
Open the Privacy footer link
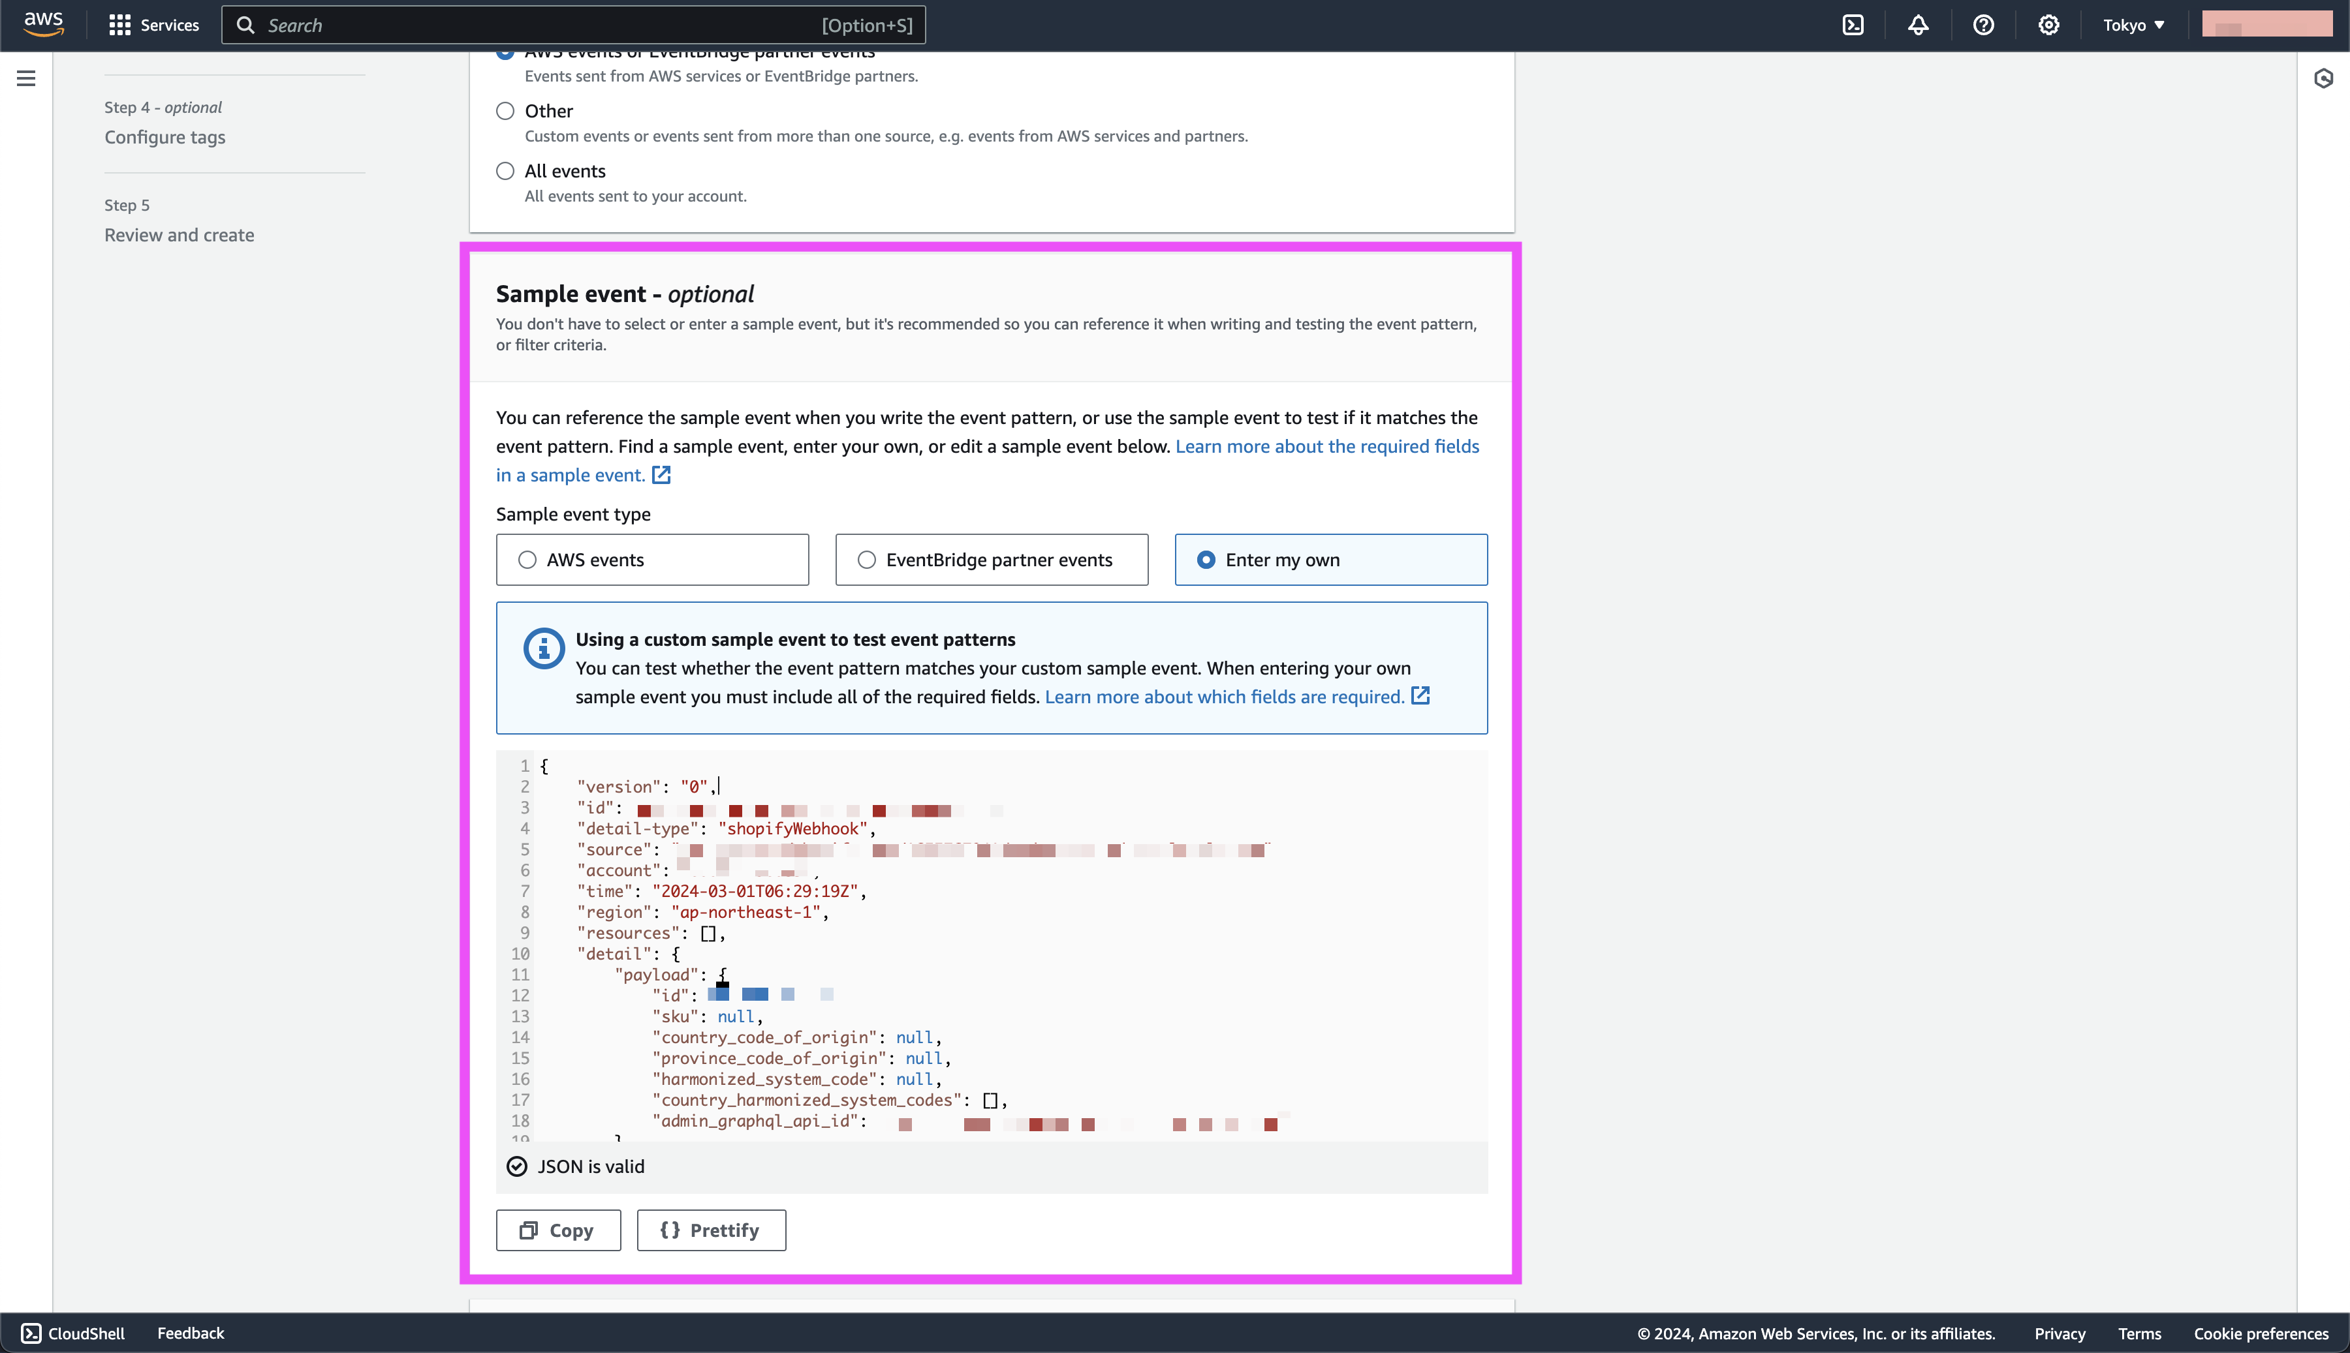point(2060,1333)
